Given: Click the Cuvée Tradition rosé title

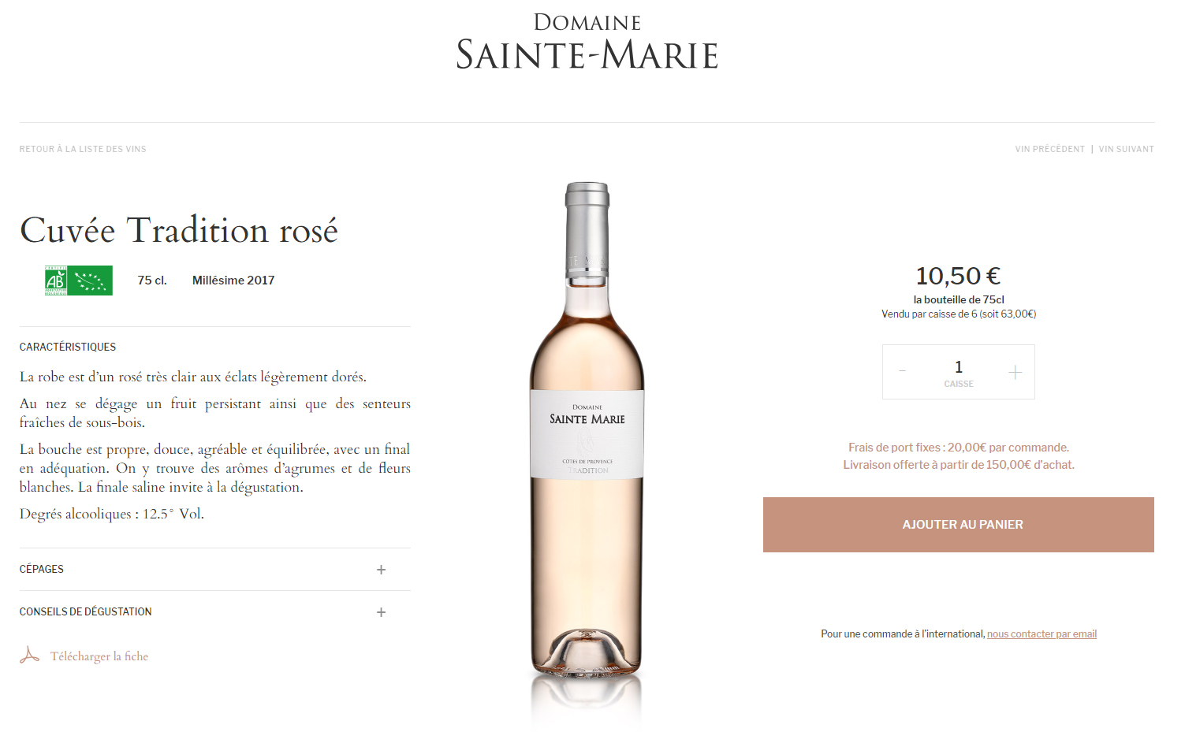Looking at the screenshot, I should (179, 230).
